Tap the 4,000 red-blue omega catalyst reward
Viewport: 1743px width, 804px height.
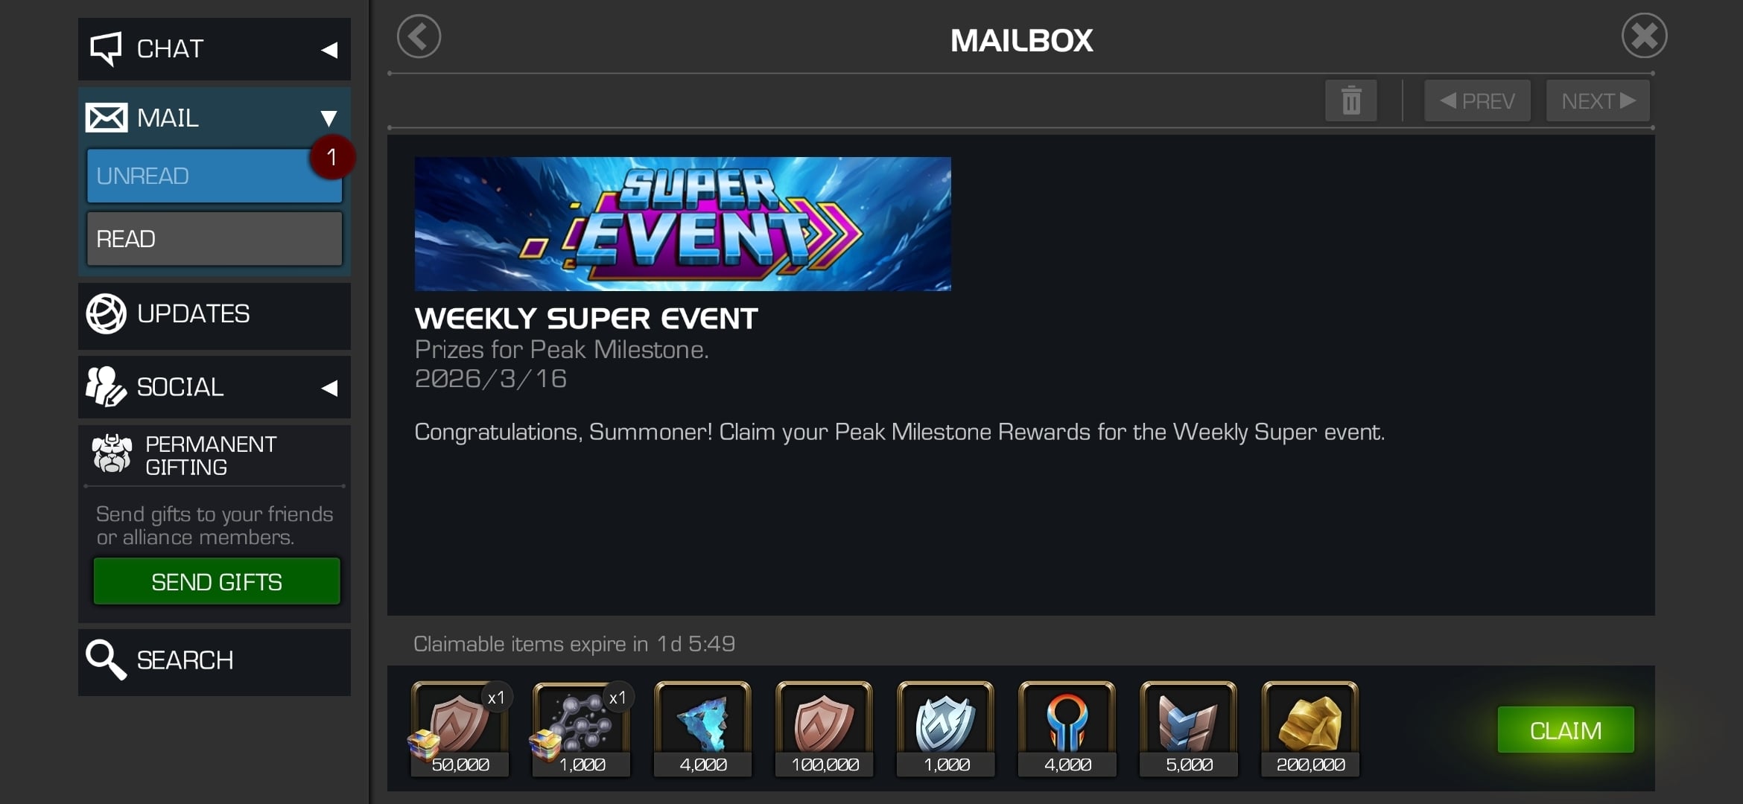coord(1067,729)
